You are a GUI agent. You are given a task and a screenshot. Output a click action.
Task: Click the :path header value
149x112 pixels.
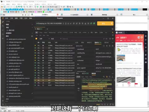(x=104, y=57)
